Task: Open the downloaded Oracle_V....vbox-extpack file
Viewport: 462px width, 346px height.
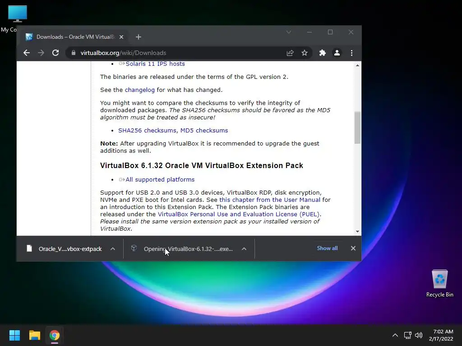Action: [70, 249]
